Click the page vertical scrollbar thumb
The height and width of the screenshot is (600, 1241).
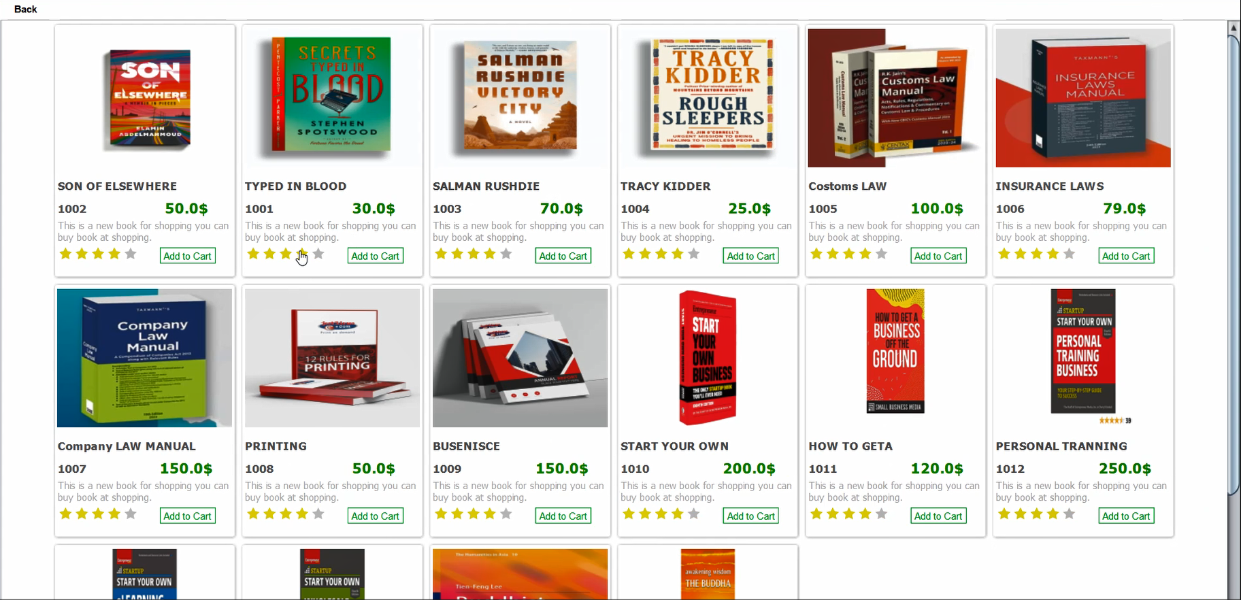(1234, 264)
